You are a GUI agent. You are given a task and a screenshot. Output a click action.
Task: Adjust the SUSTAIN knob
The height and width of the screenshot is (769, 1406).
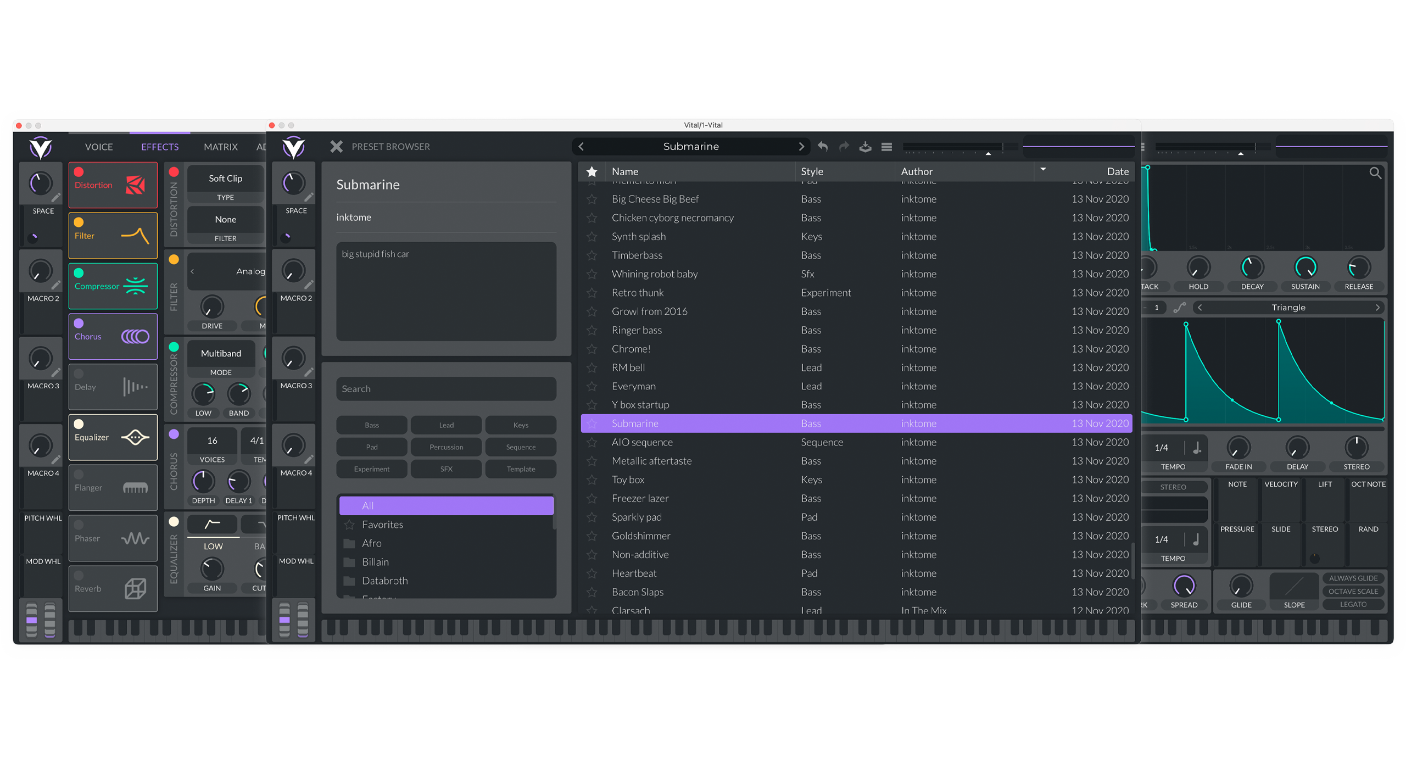tap(1305, 268)
